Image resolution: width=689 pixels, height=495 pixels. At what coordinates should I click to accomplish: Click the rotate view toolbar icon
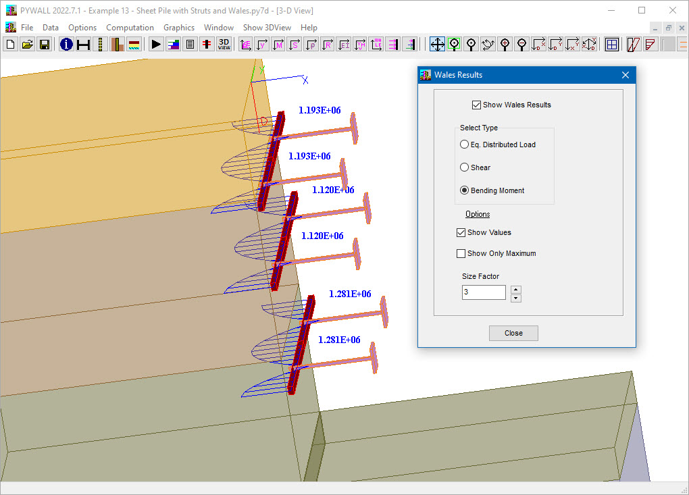click(x=488, y=45)
